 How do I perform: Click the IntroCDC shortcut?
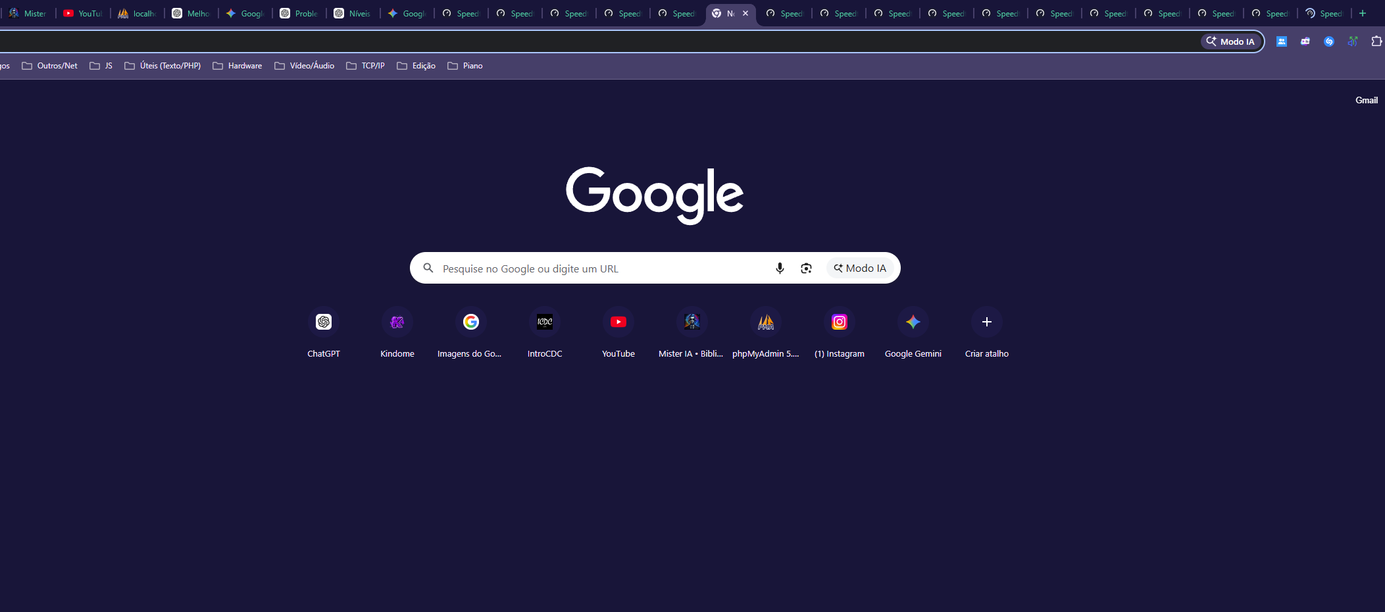[544, 322]
